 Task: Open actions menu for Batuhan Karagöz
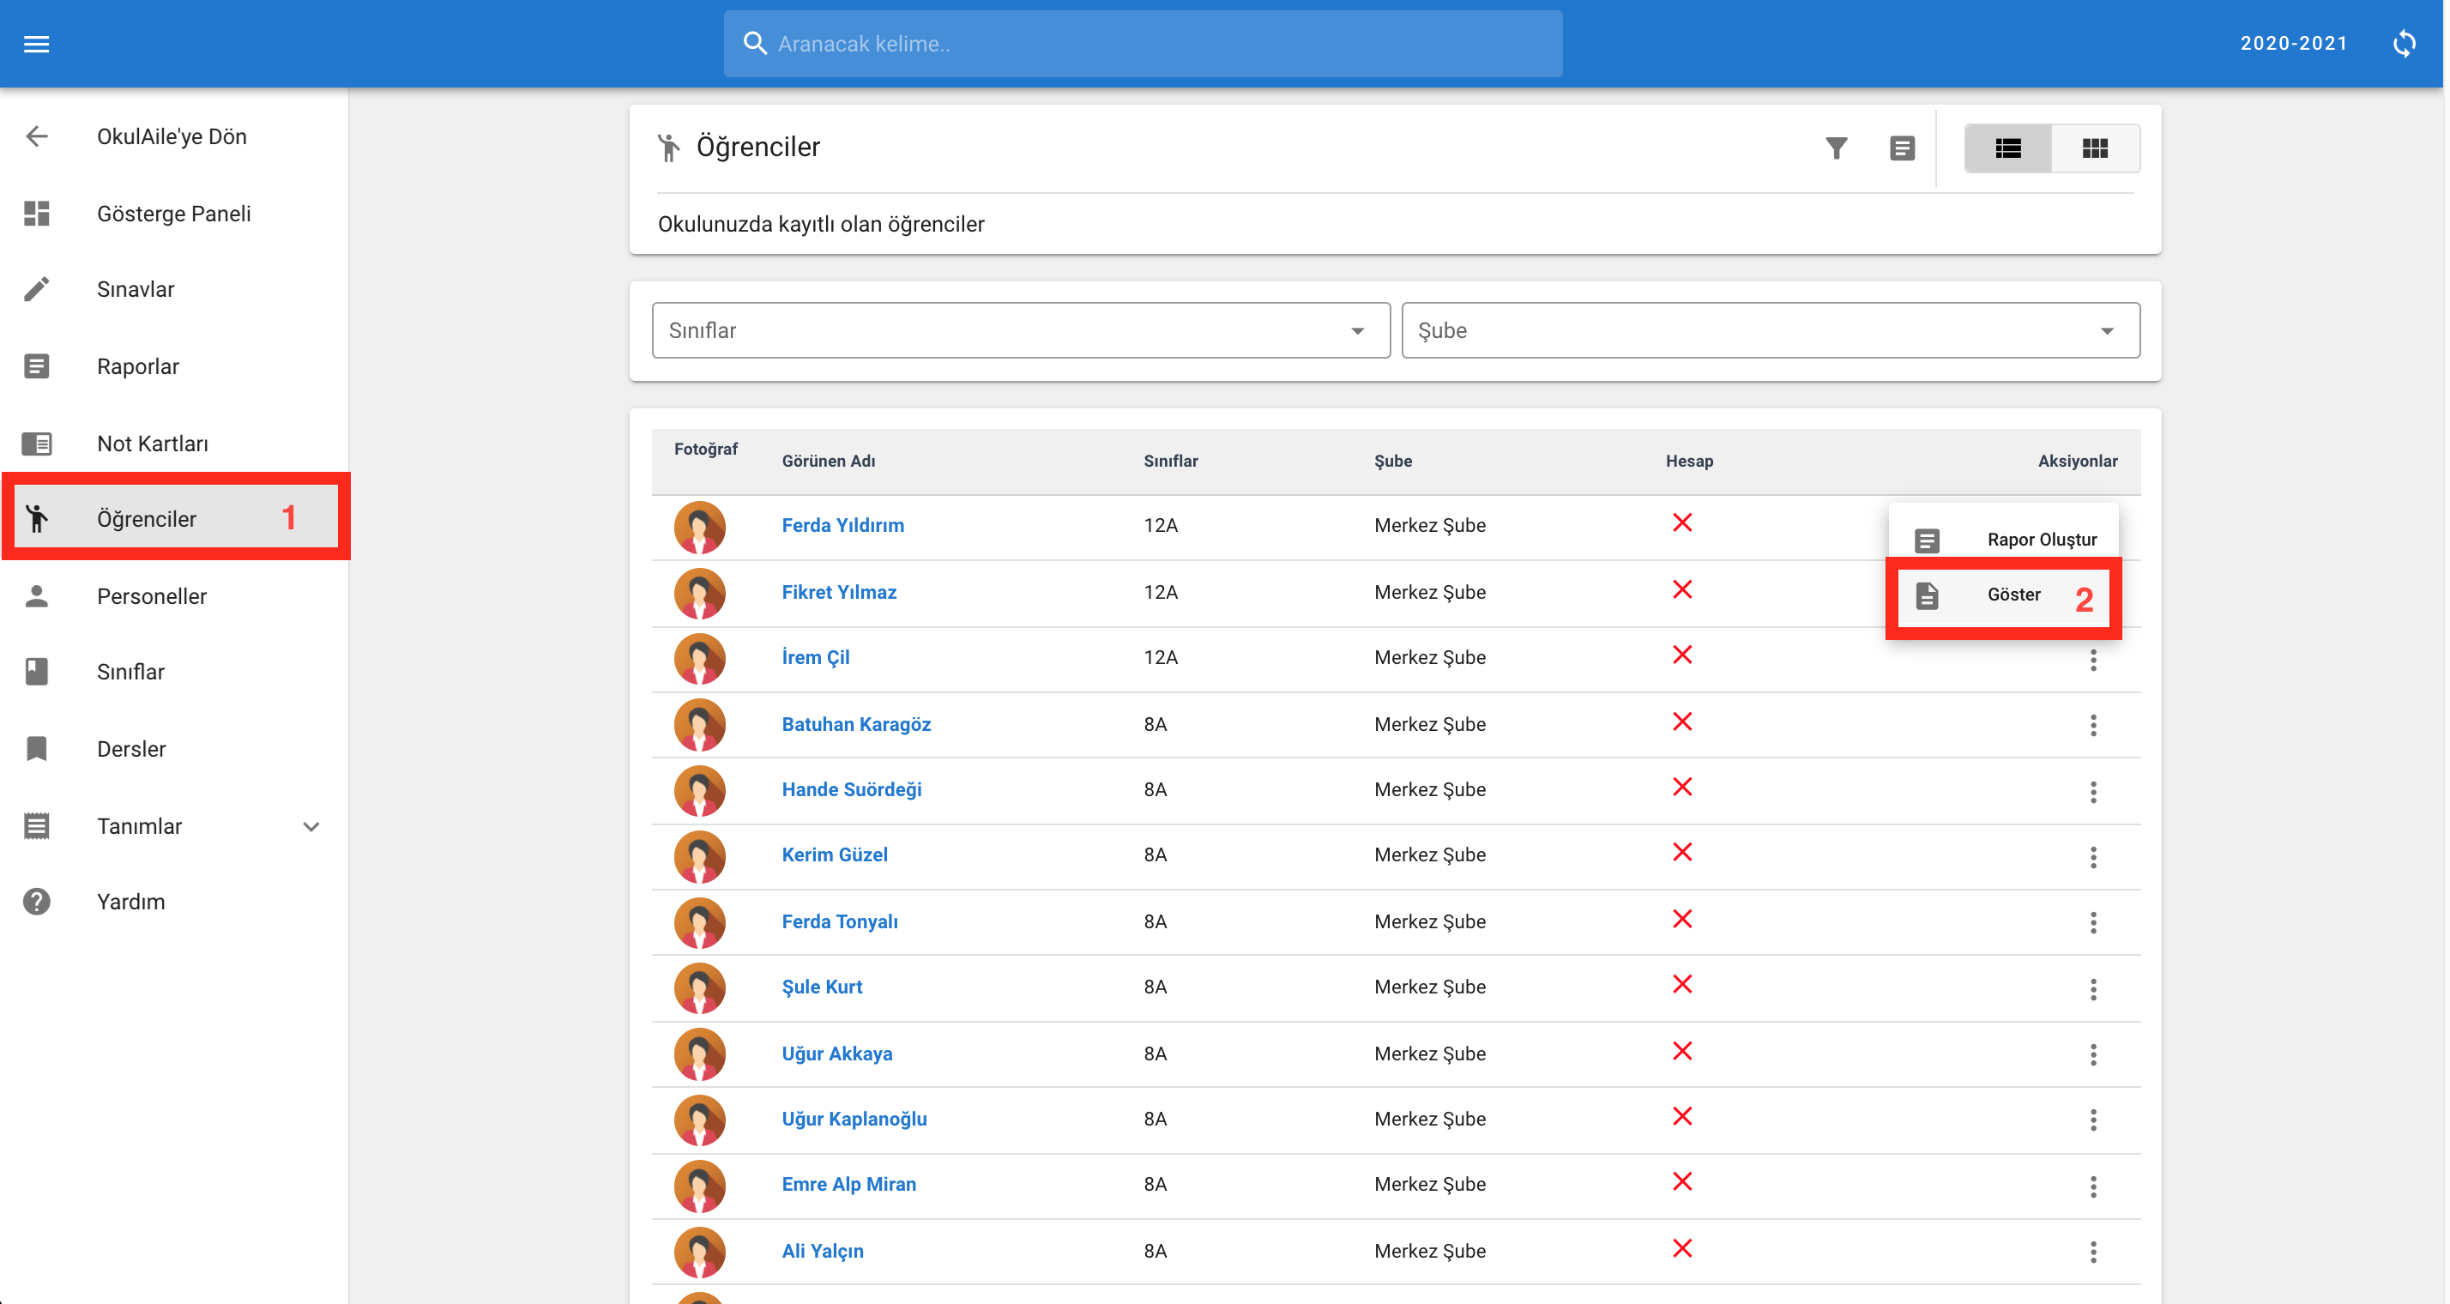tap(2092, 726)
